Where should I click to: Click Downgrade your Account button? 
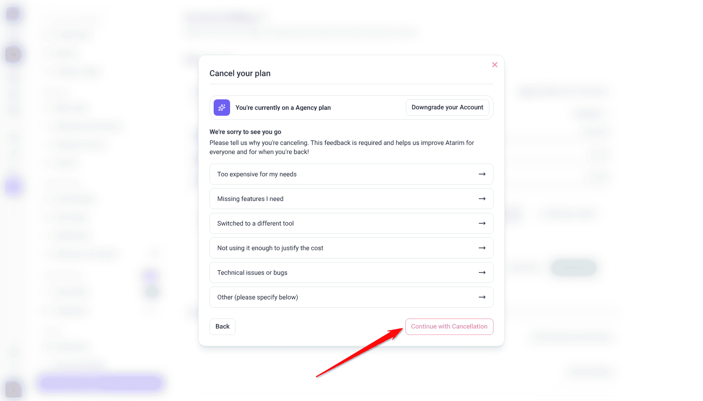[447, 108]
